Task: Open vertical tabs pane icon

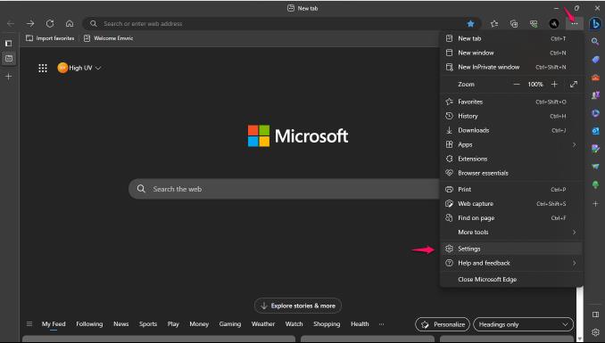Action: click(x=9, y=43)
